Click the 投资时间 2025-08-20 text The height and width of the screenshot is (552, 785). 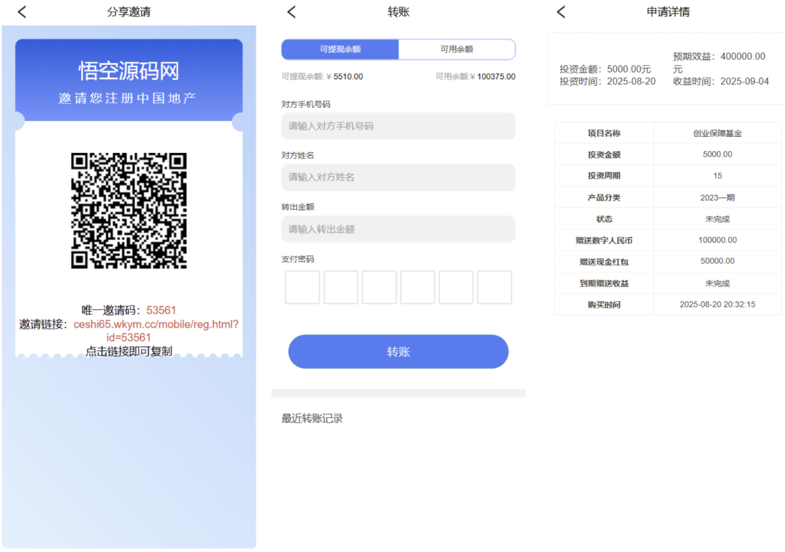pyautogui.click(x=607, y=82)
